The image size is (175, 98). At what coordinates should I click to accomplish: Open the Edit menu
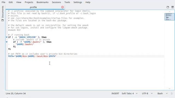click(x=11, y=2)
